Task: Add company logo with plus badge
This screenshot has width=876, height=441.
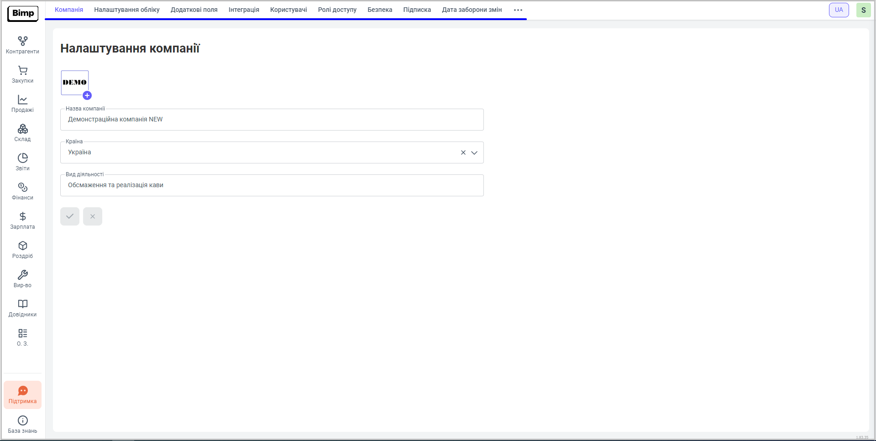Action: (87, 95)
